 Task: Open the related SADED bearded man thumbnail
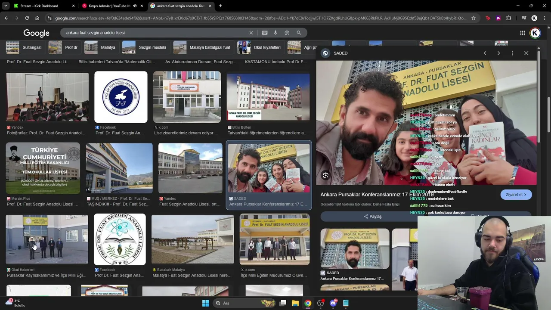tap(355, 248)
